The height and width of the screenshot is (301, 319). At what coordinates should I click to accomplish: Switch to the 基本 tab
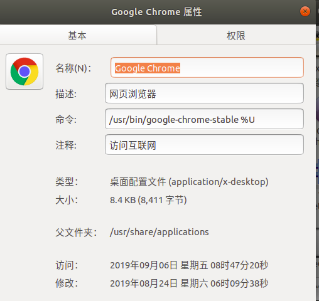coord(78,35)
